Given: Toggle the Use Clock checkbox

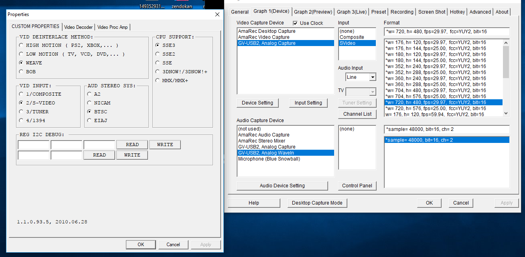Looking at the screenshot, I should point(296,23).
